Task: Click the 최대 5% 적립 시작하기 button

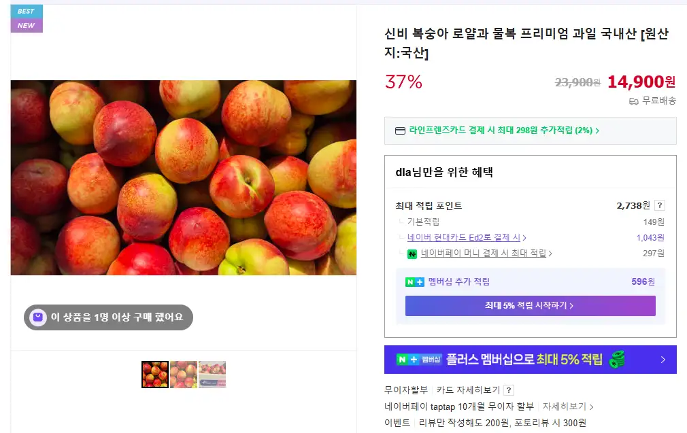Action: [x=530, y=306]
